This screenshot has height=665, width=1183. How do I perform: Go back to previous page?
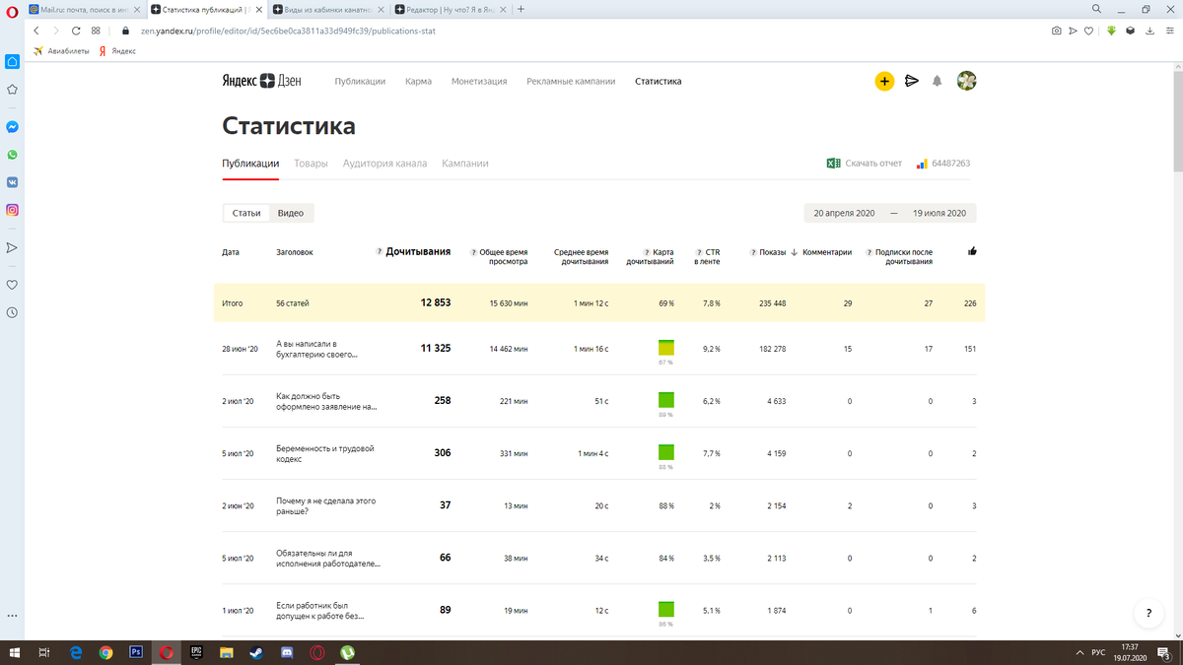(x=35, y=31)
